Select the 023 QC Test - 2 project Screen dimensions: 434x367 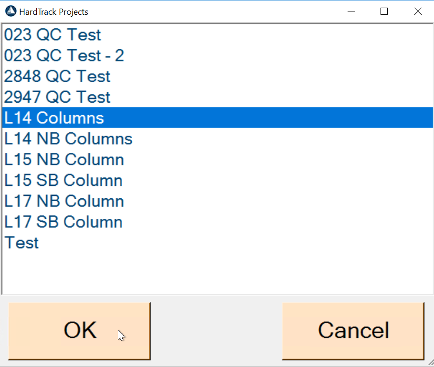point(64,56)
